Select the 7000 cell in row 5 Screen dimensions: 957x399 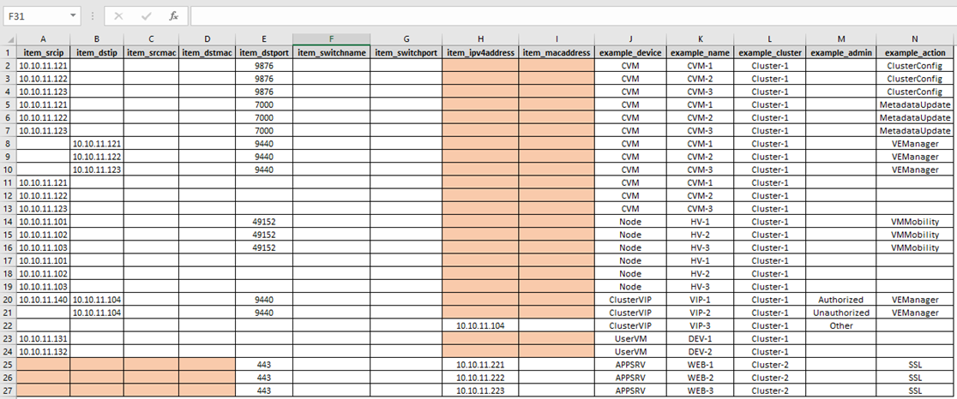[x=264, y=104]
